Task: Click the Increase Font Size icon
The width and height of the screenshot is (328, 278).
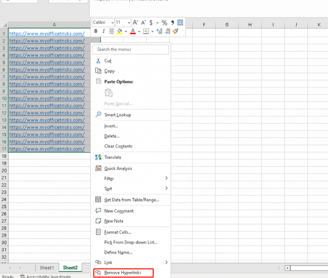Action: tap(136, 22)
